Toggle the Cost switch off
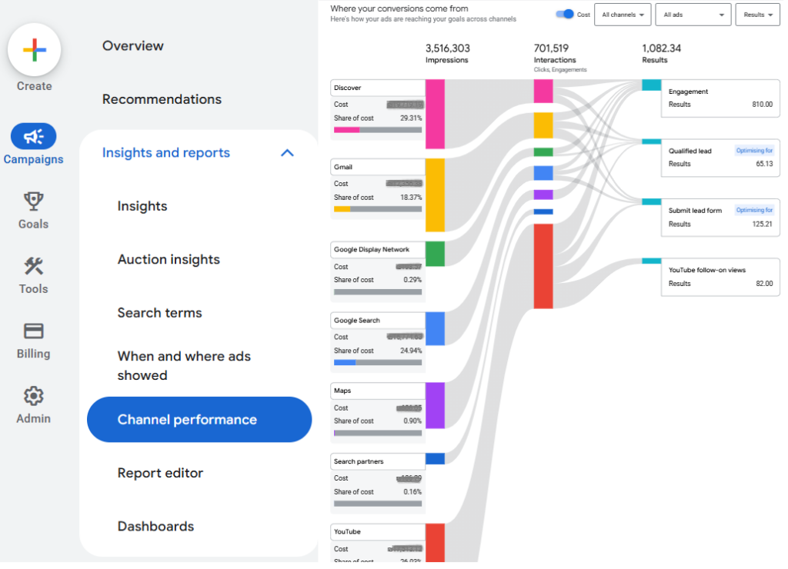The image size is (788, 569). click(565, 14)
